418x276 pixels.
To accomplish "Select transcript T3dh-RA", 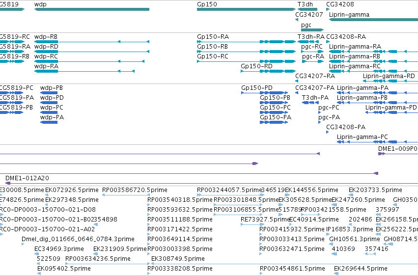I will [x=307, y=42].
